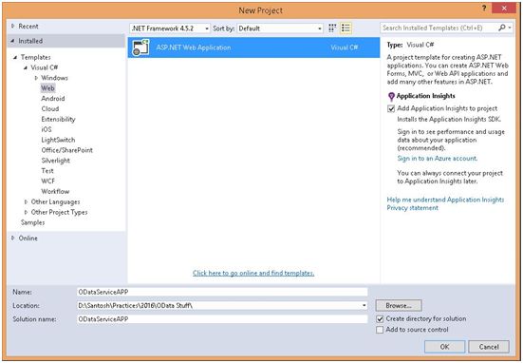Collapse the Templates tree node
This screenshot has height=363, width=523.
(15, 57)
